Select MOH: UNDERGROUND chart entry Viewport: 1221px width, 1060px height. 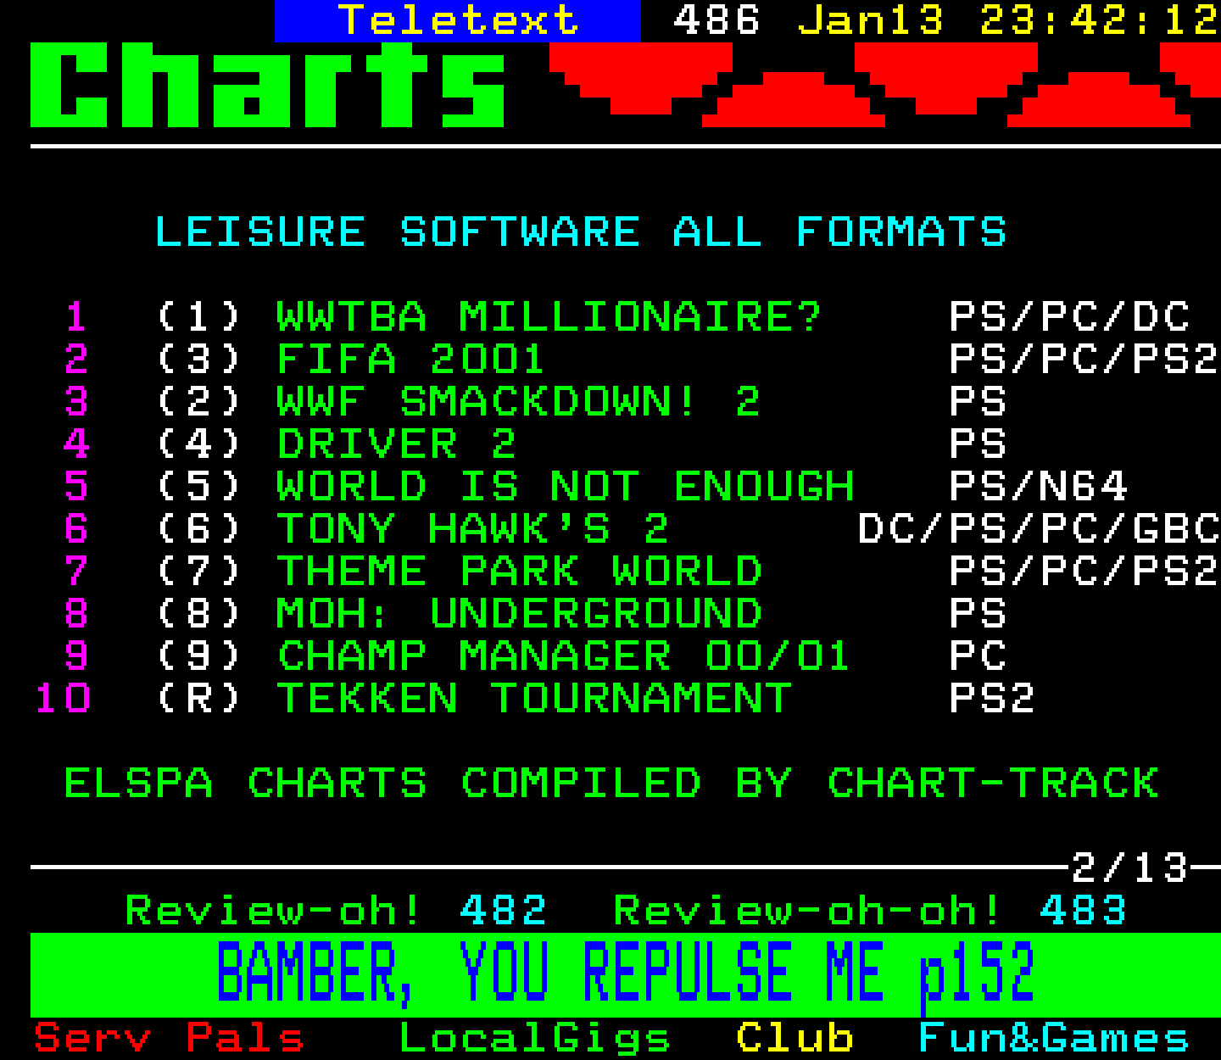click(x=520, y=614)
